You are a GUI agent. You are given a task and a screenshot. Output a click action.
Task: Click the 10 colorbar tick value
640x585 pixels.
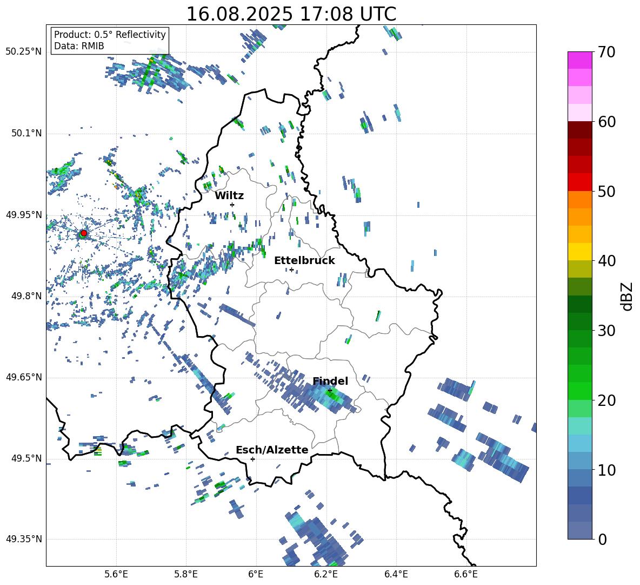point(606,470)
